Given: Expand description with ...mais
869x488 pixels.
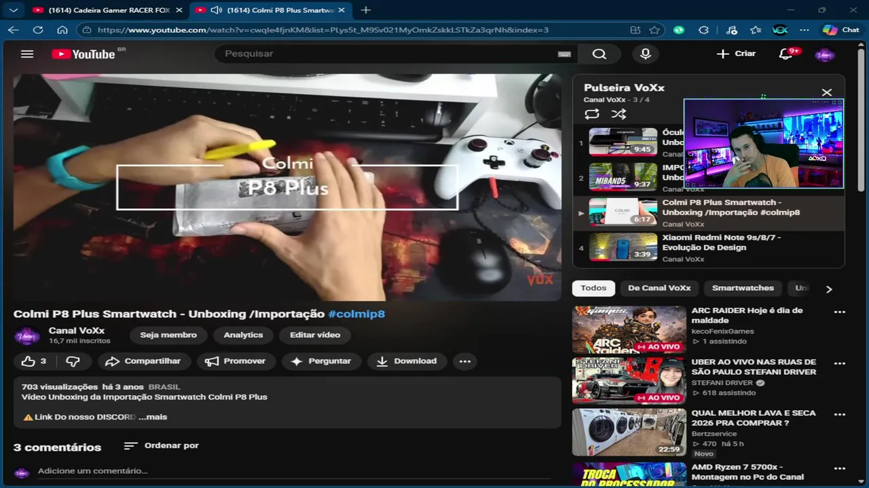Looking at the screenshot, I should (153, 417).
